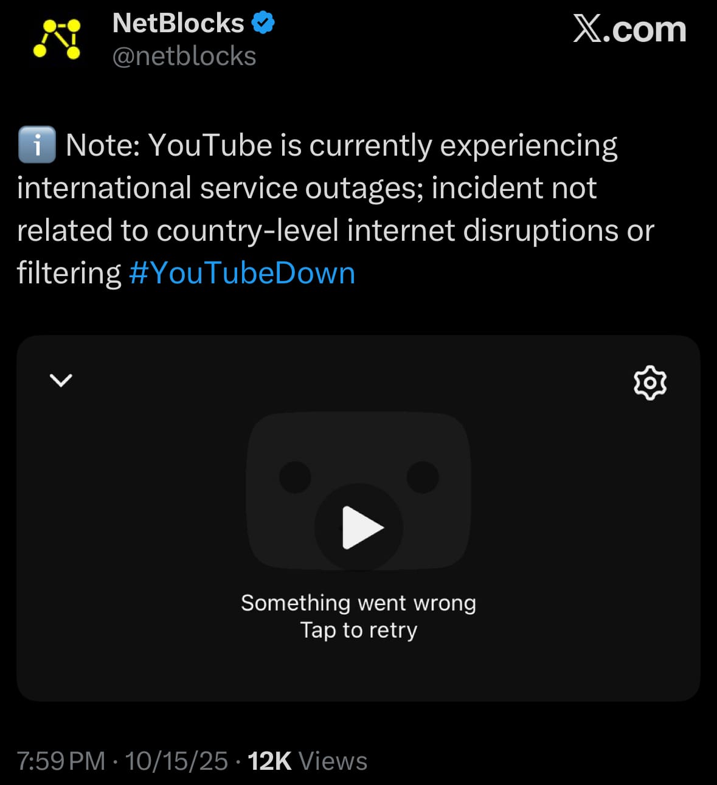
Task: Open the 12K Views count
Action: point(308,761)
